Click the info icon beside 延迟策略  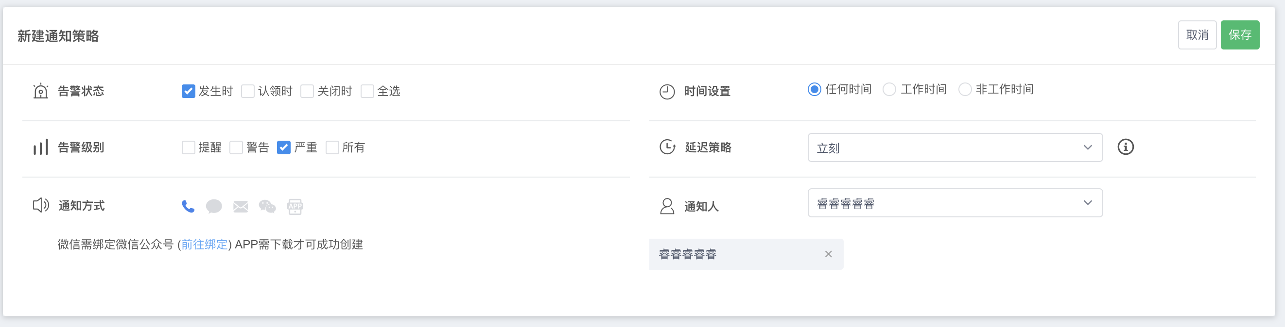(1126, 147)
